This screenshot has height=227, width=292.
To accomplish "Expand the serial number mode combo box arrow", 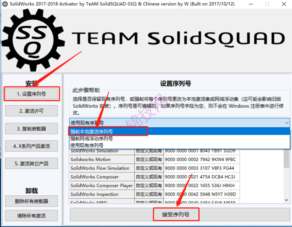I will point(287,123).
